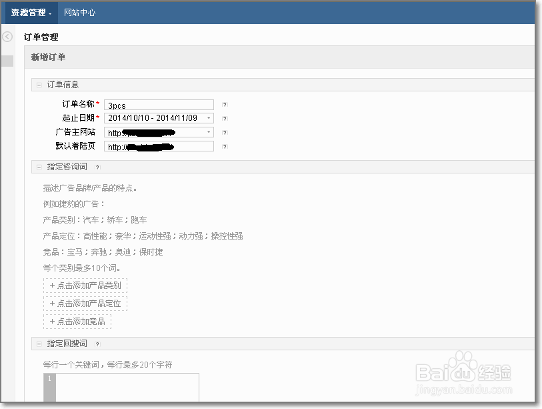Click the line 产品类别：汽车；轿车；跑车

click(95, 220)
